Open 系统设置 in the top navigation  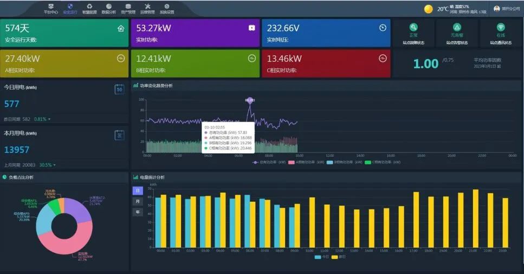(166, 8)
